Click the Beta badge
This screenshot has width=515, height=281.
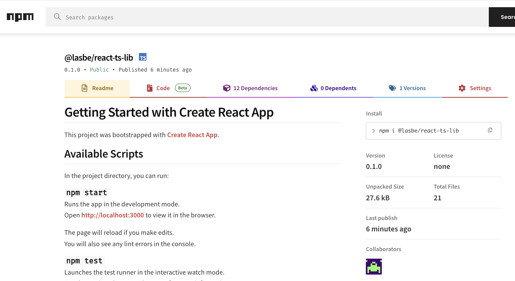183,88
